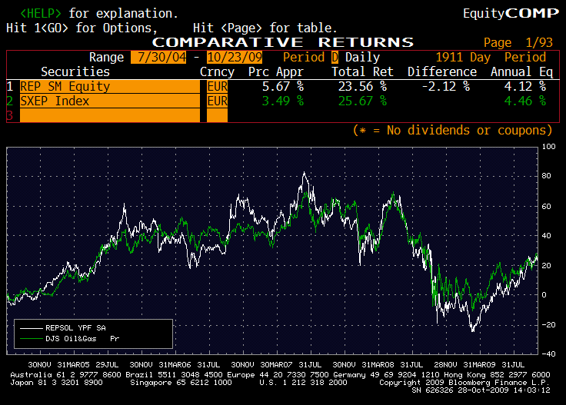Click the EquityCOMP function label

511,13
